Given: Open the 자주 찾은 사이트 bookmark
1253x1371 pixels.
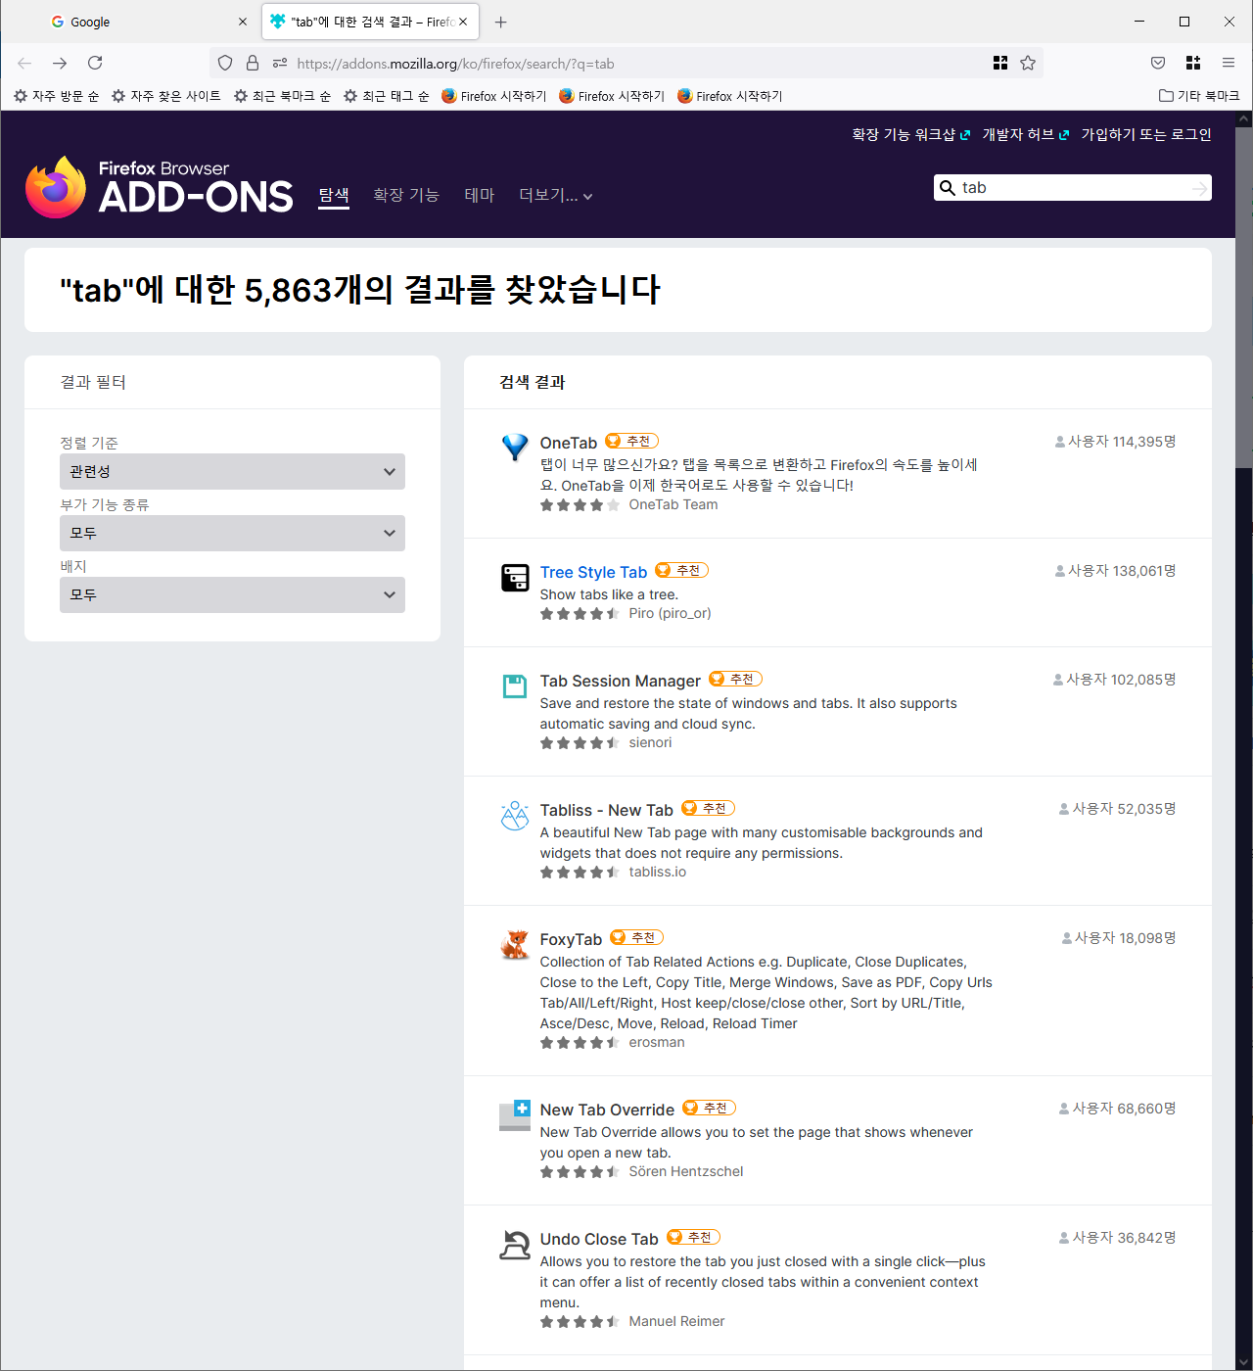Looking at the screenshot, I should coord(166,96).
